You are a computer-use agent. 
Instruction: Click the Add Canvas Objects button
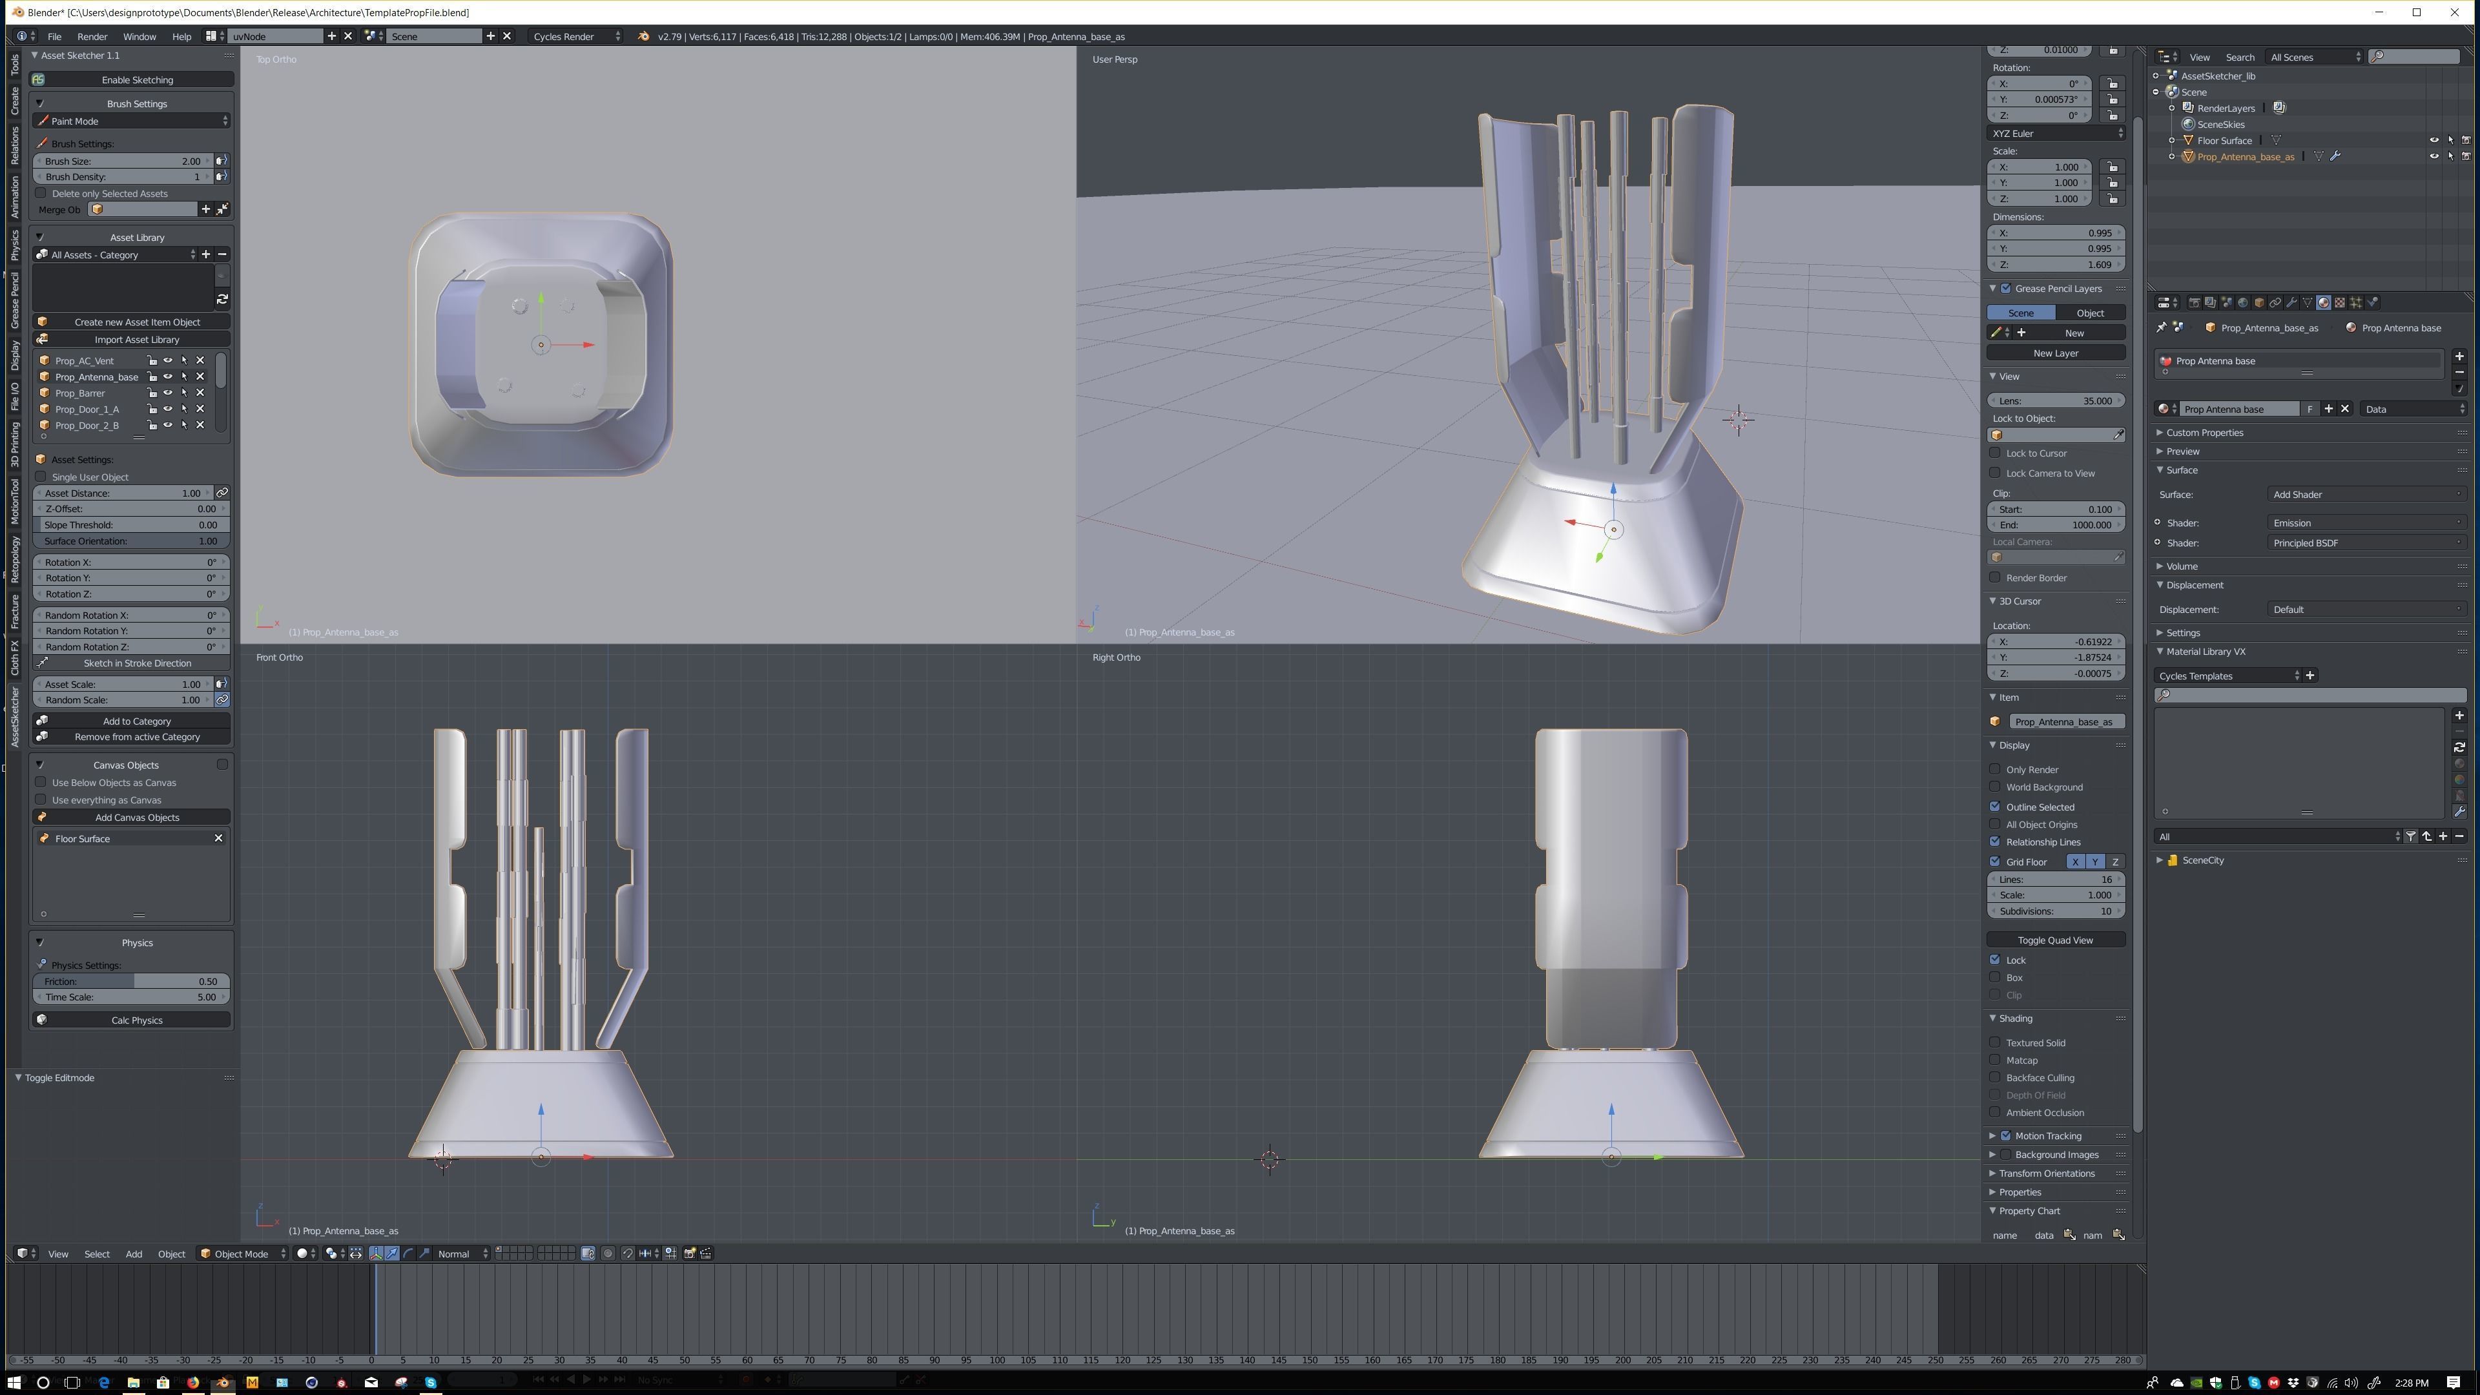132,818
